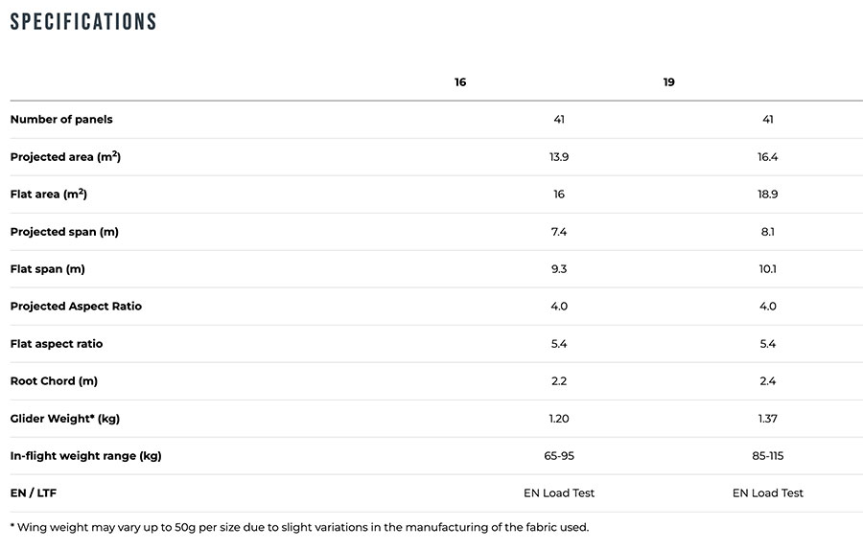Select the Flat area row label
The width and height of the screenshot is (863, 549).
tap(49, 194)
